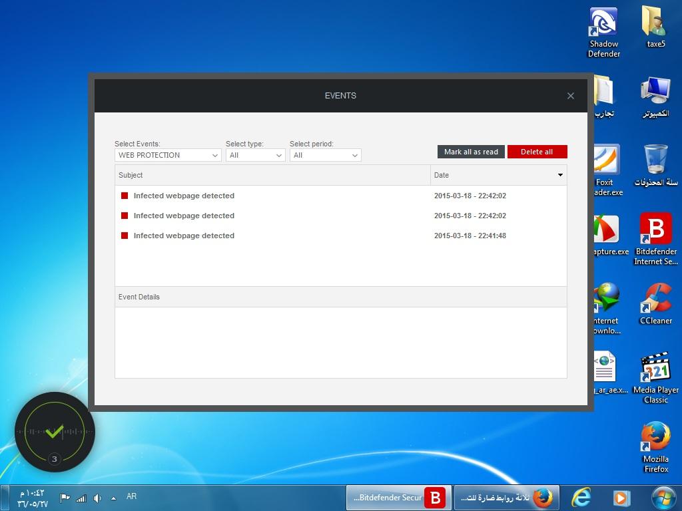The width and height of the screenshot is (682, 511).
Task: Switch to the Firefox window in the taskbar
Action: pos(506,498)
